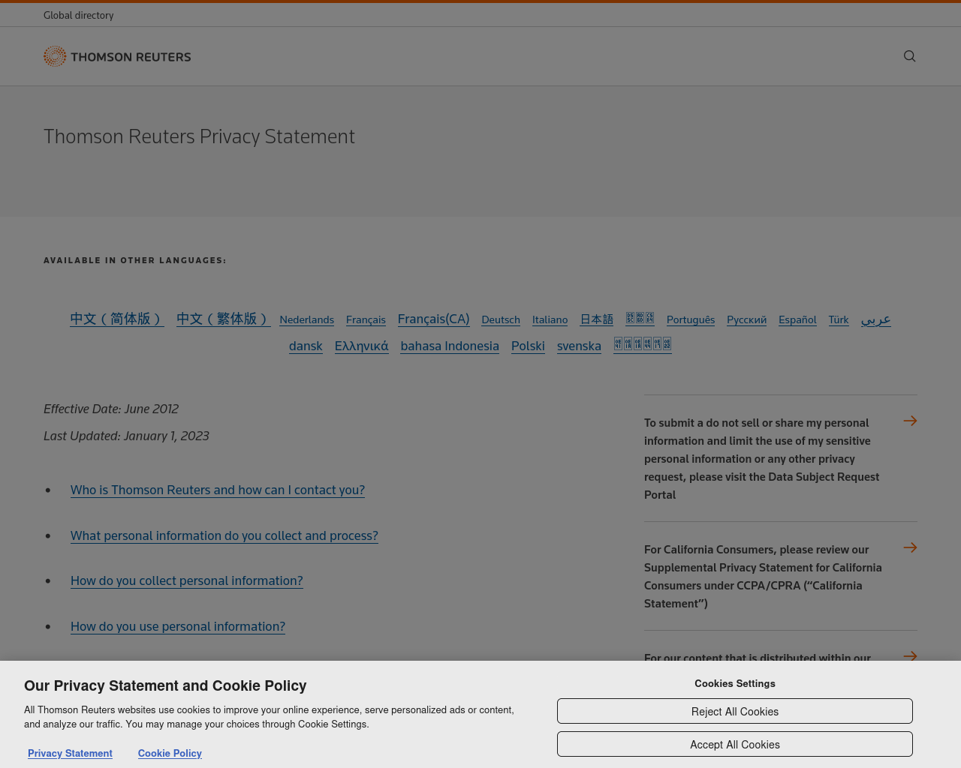The image size is (961, 768).
Task: Switch to svenska language
Action: pyautogui.click(x=579, y=346)
